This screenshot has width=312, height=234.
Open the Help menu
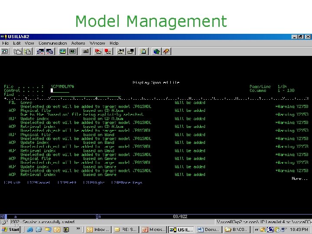[x=114, y=43]
